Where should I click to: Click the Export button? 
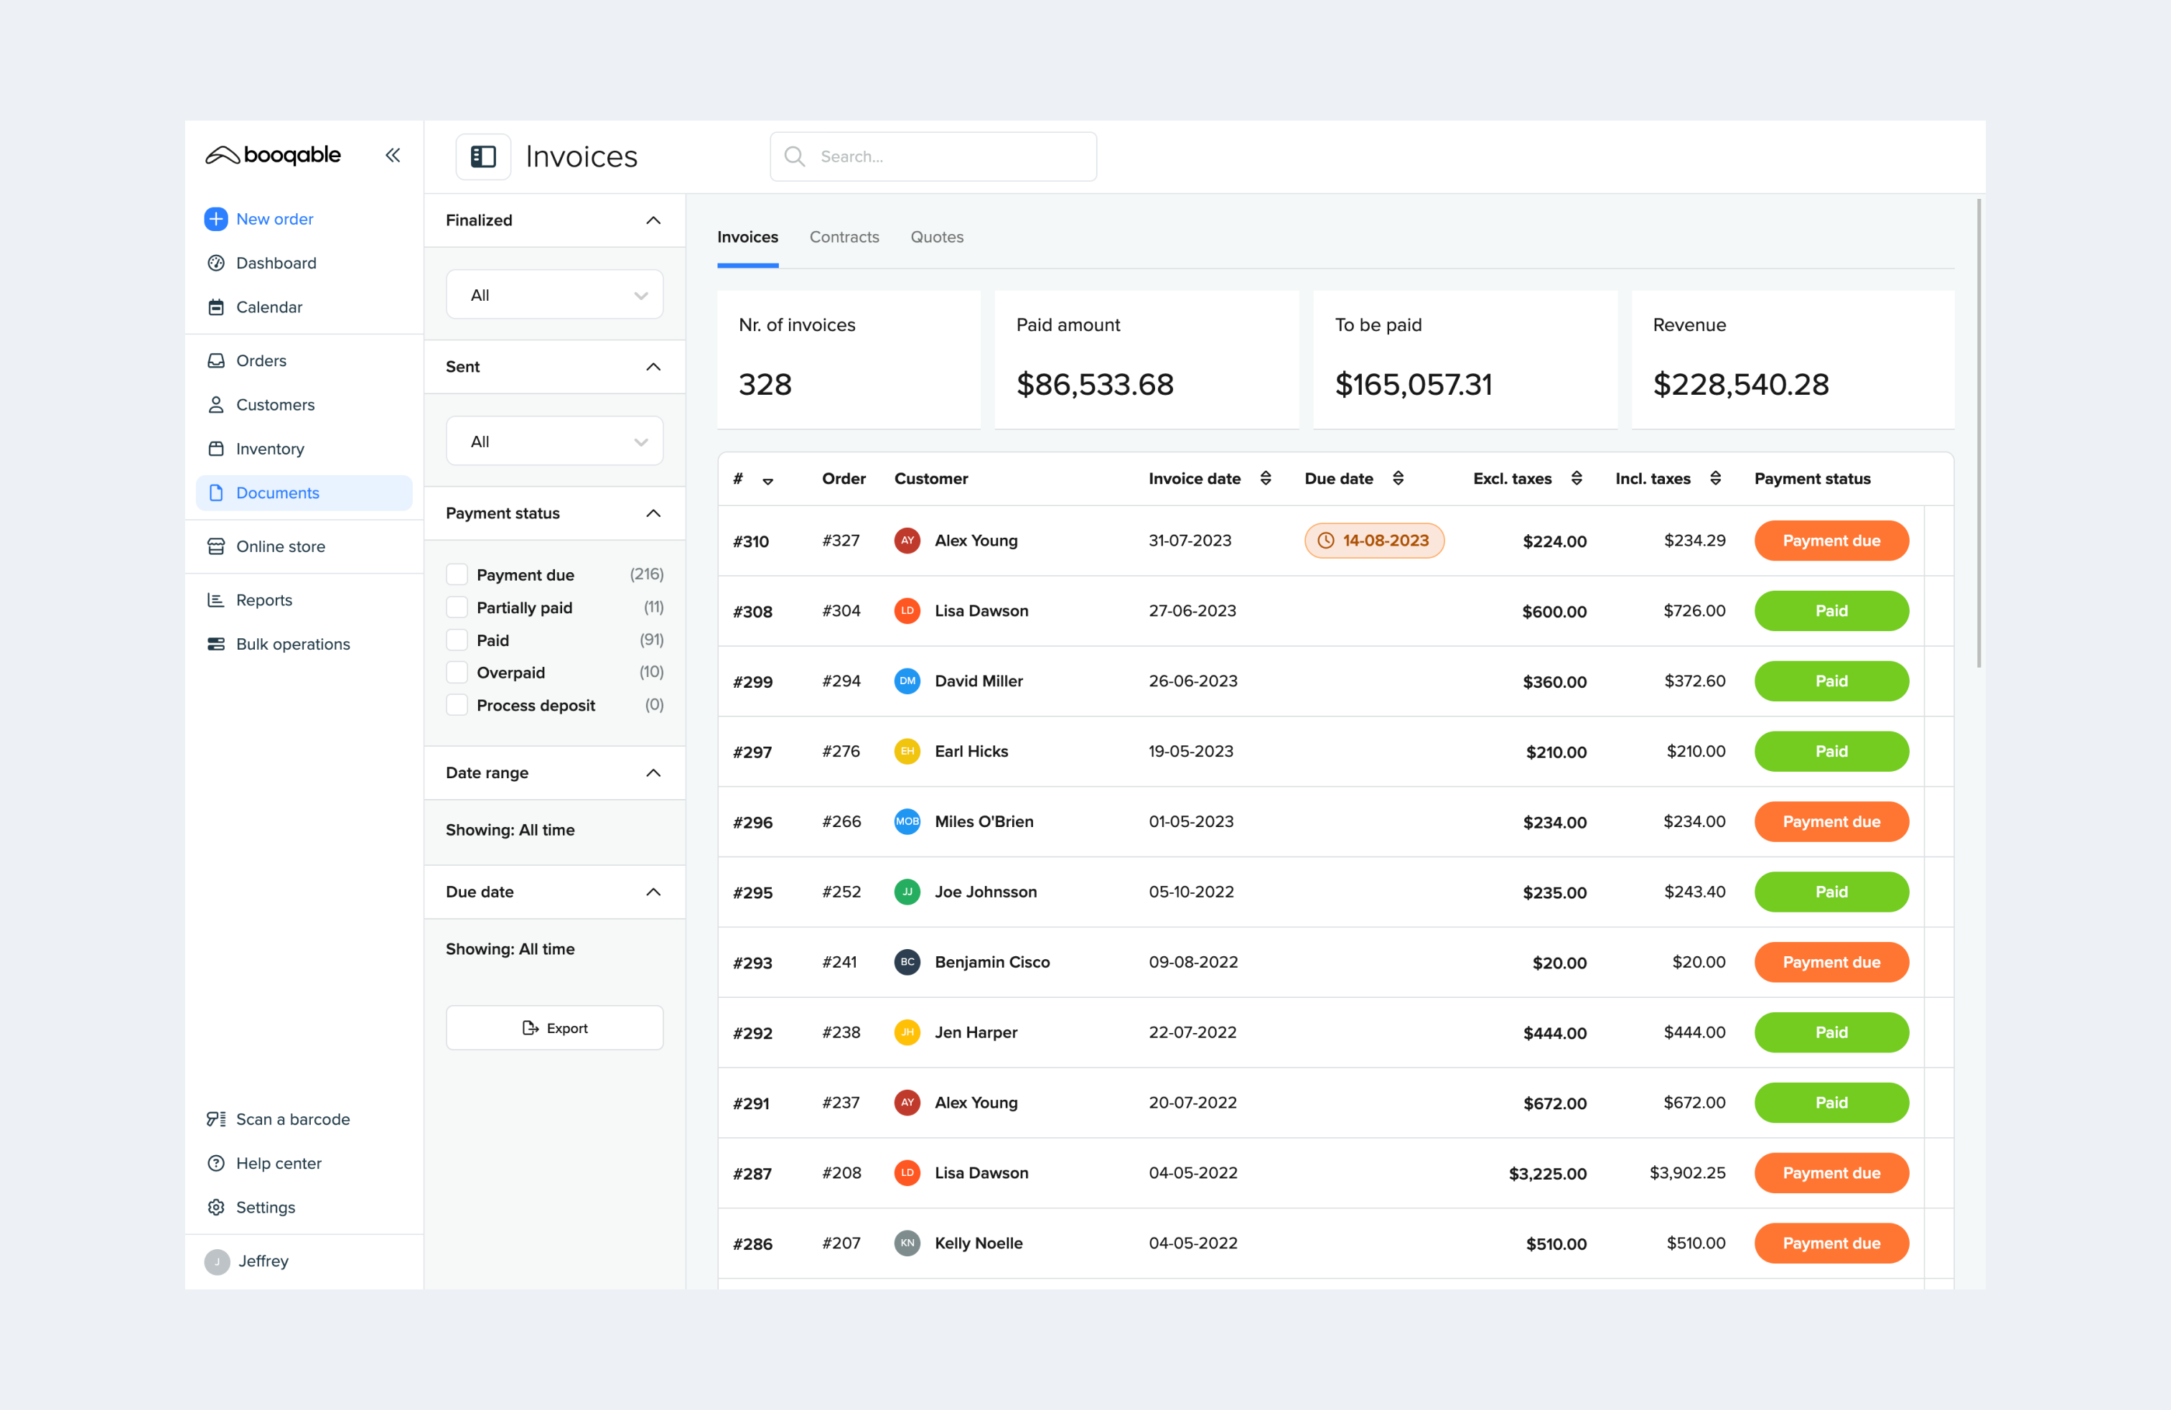554,1027
